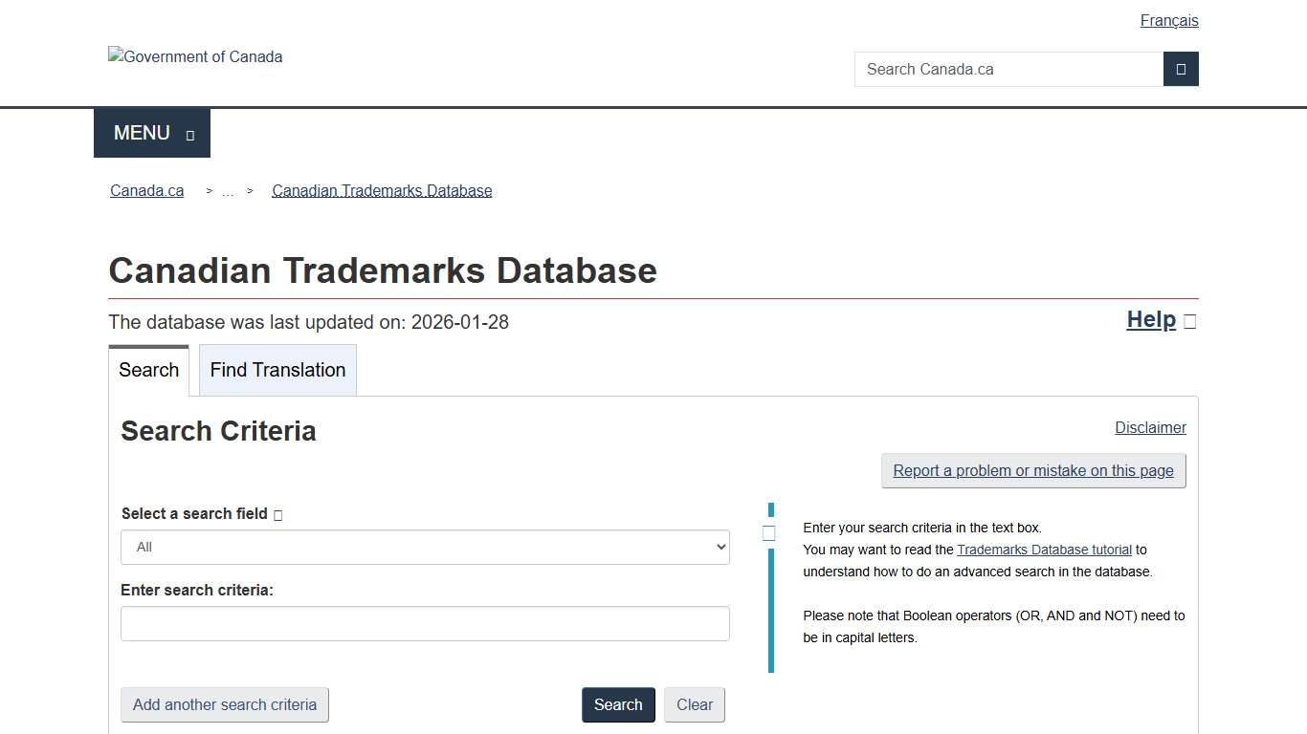Image resolution: width=1307 pixels, height=734 pixels.
Task: Click the Clear button
Action: 694,704
